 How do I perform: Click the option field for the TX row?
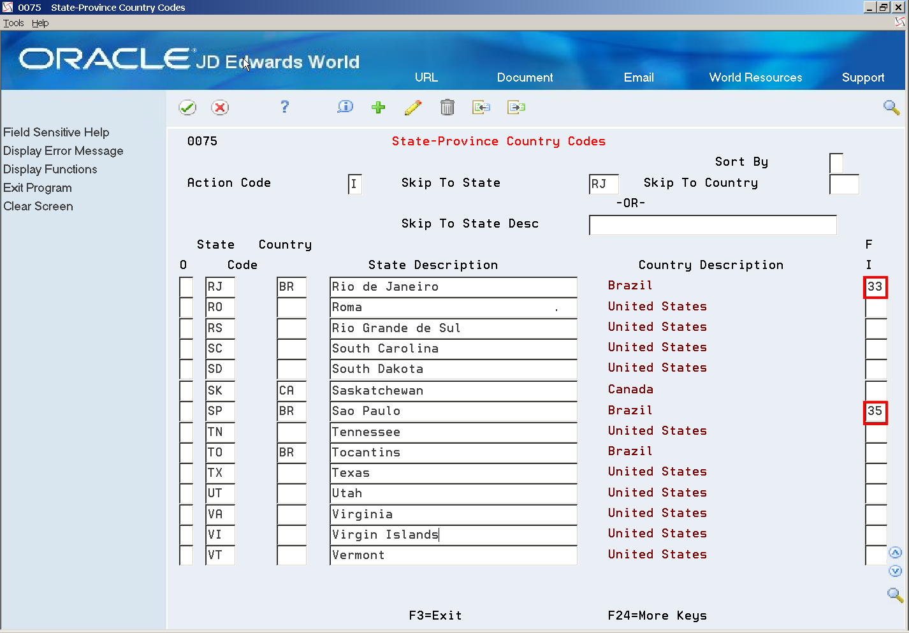tap(186, 473)
